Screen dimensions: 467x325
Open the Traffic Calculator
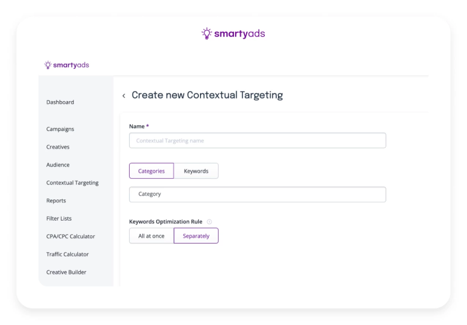coord(67,254)
